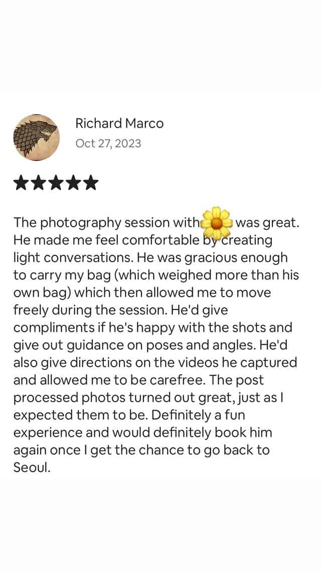Viewport: 321px width, 572px height.
Task: Click the word "Seoul." ending the review
Action: [x=32, y=467]
